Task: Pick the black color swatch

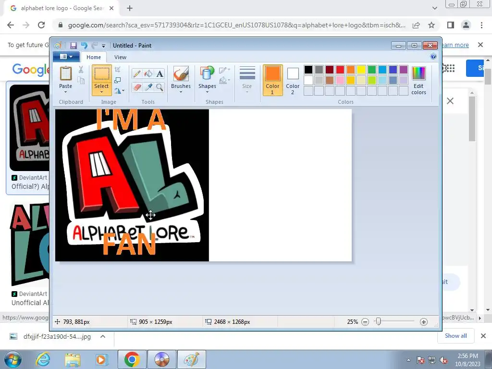Action: pos(308,69)
